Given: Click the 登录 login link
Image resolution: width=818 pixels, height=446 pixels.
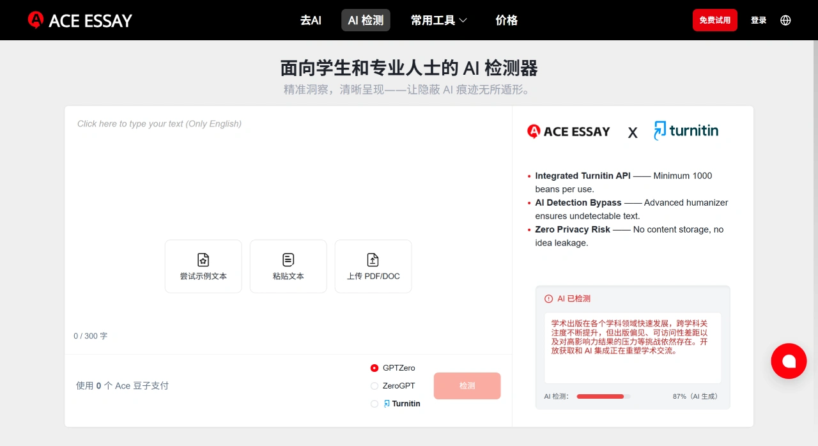Looking at the screenshot, I should click(759, 20).
